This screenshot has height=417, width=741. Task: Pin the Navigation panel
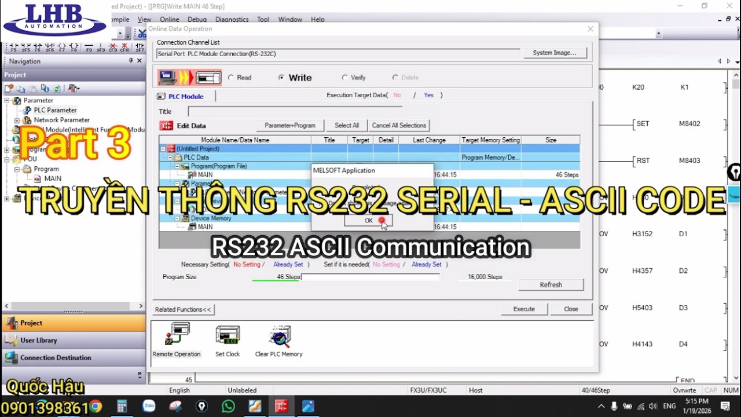point(131,61)
